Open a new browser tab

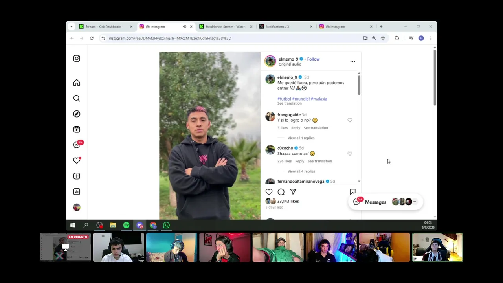click(381, 26)
